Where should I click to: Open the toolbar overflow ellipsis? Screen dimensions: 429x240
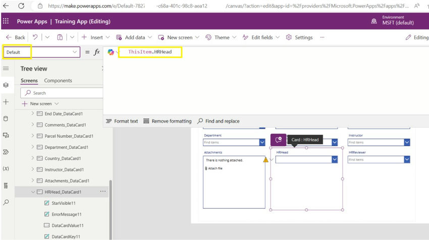pyautogui.click(x=322, y=37)
